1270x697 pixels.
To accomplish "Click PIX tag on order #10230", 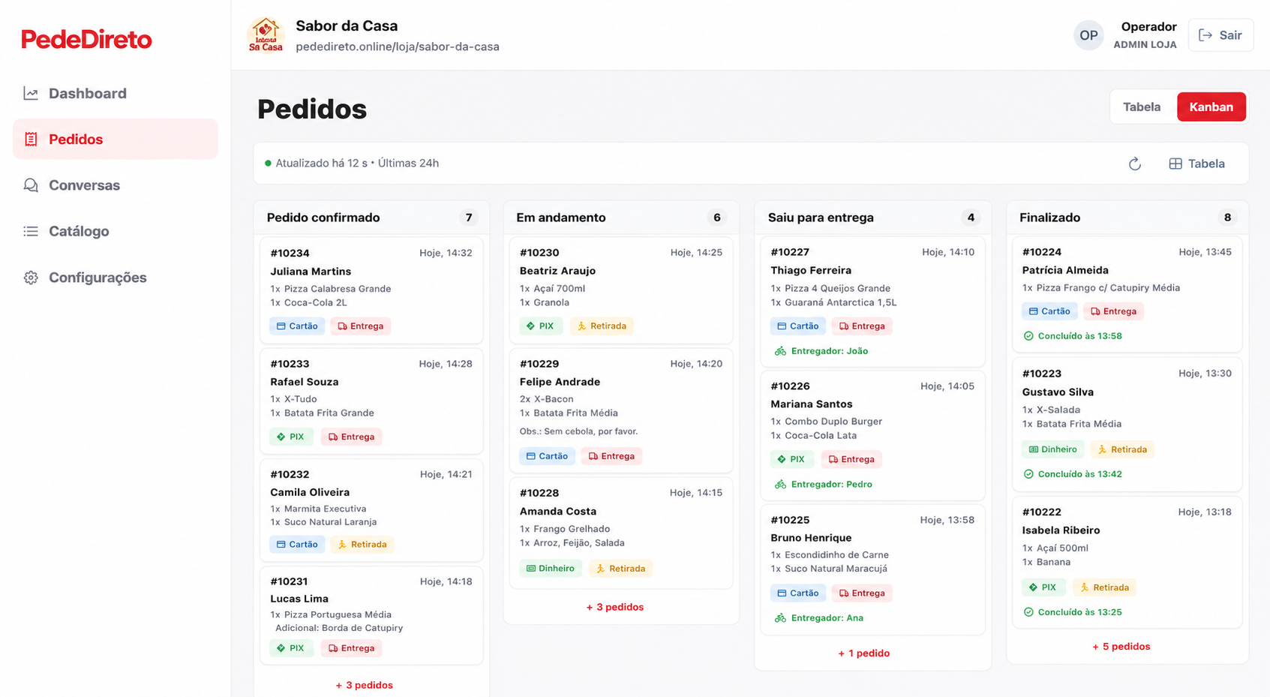I will pyautogui.click(x=540, y=326).
